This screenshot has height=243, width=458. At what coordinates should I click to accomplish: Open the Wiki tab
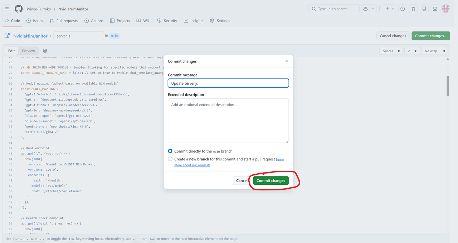[x=143, y=21]
